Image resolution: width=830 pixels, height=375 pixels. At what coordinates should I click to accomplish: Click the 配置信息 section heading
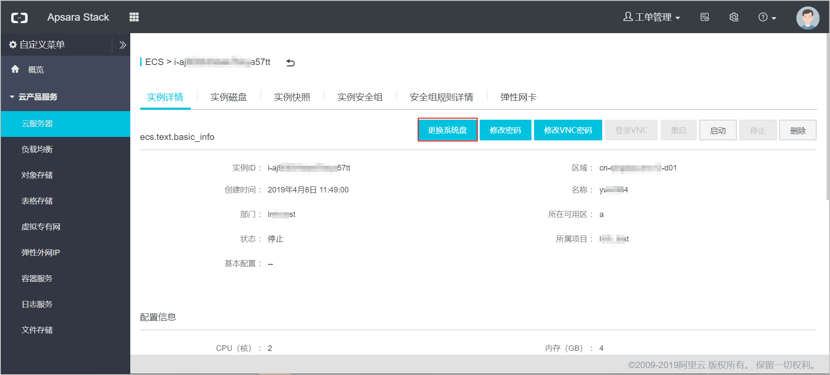coord(158,317)
